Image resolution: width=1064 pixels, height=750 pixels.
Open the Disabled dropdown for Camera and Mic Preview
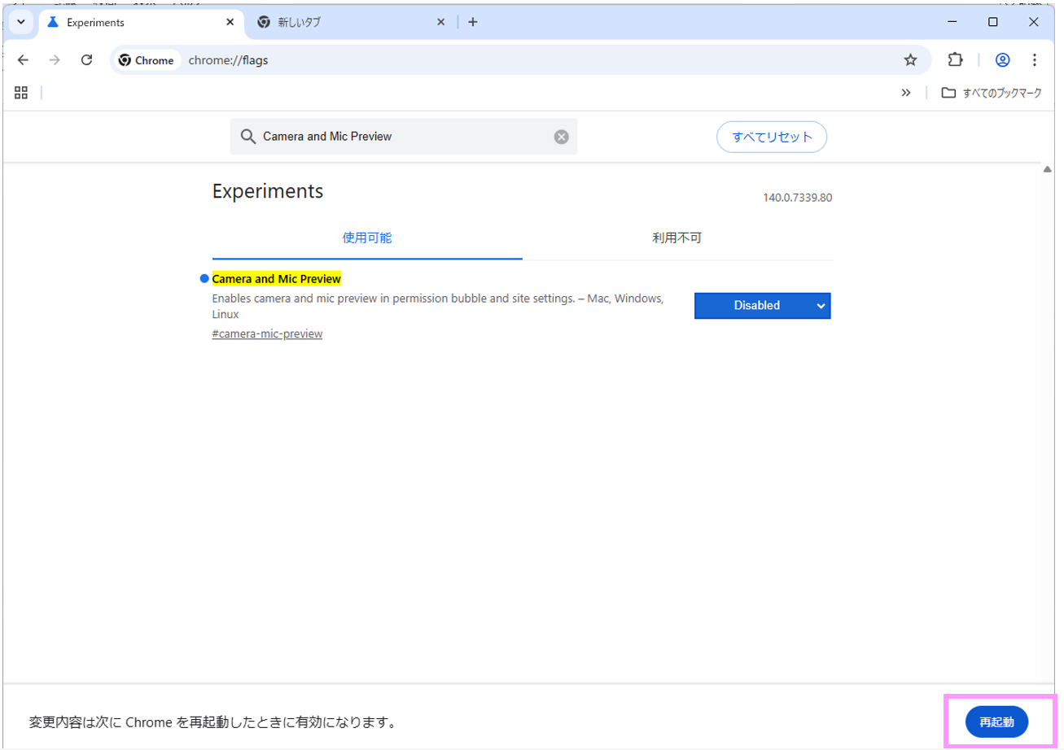click(x=762, y=306)
